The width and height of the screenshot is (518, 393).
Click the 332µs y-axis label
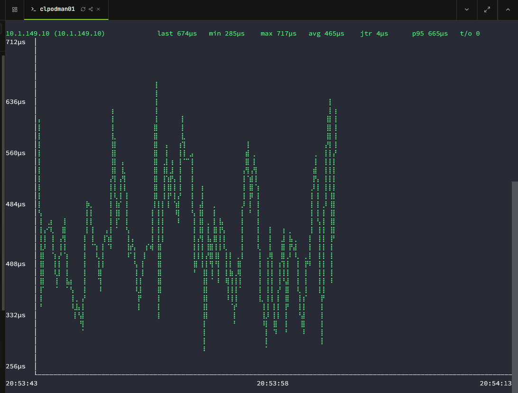click(x=16, y=315)
